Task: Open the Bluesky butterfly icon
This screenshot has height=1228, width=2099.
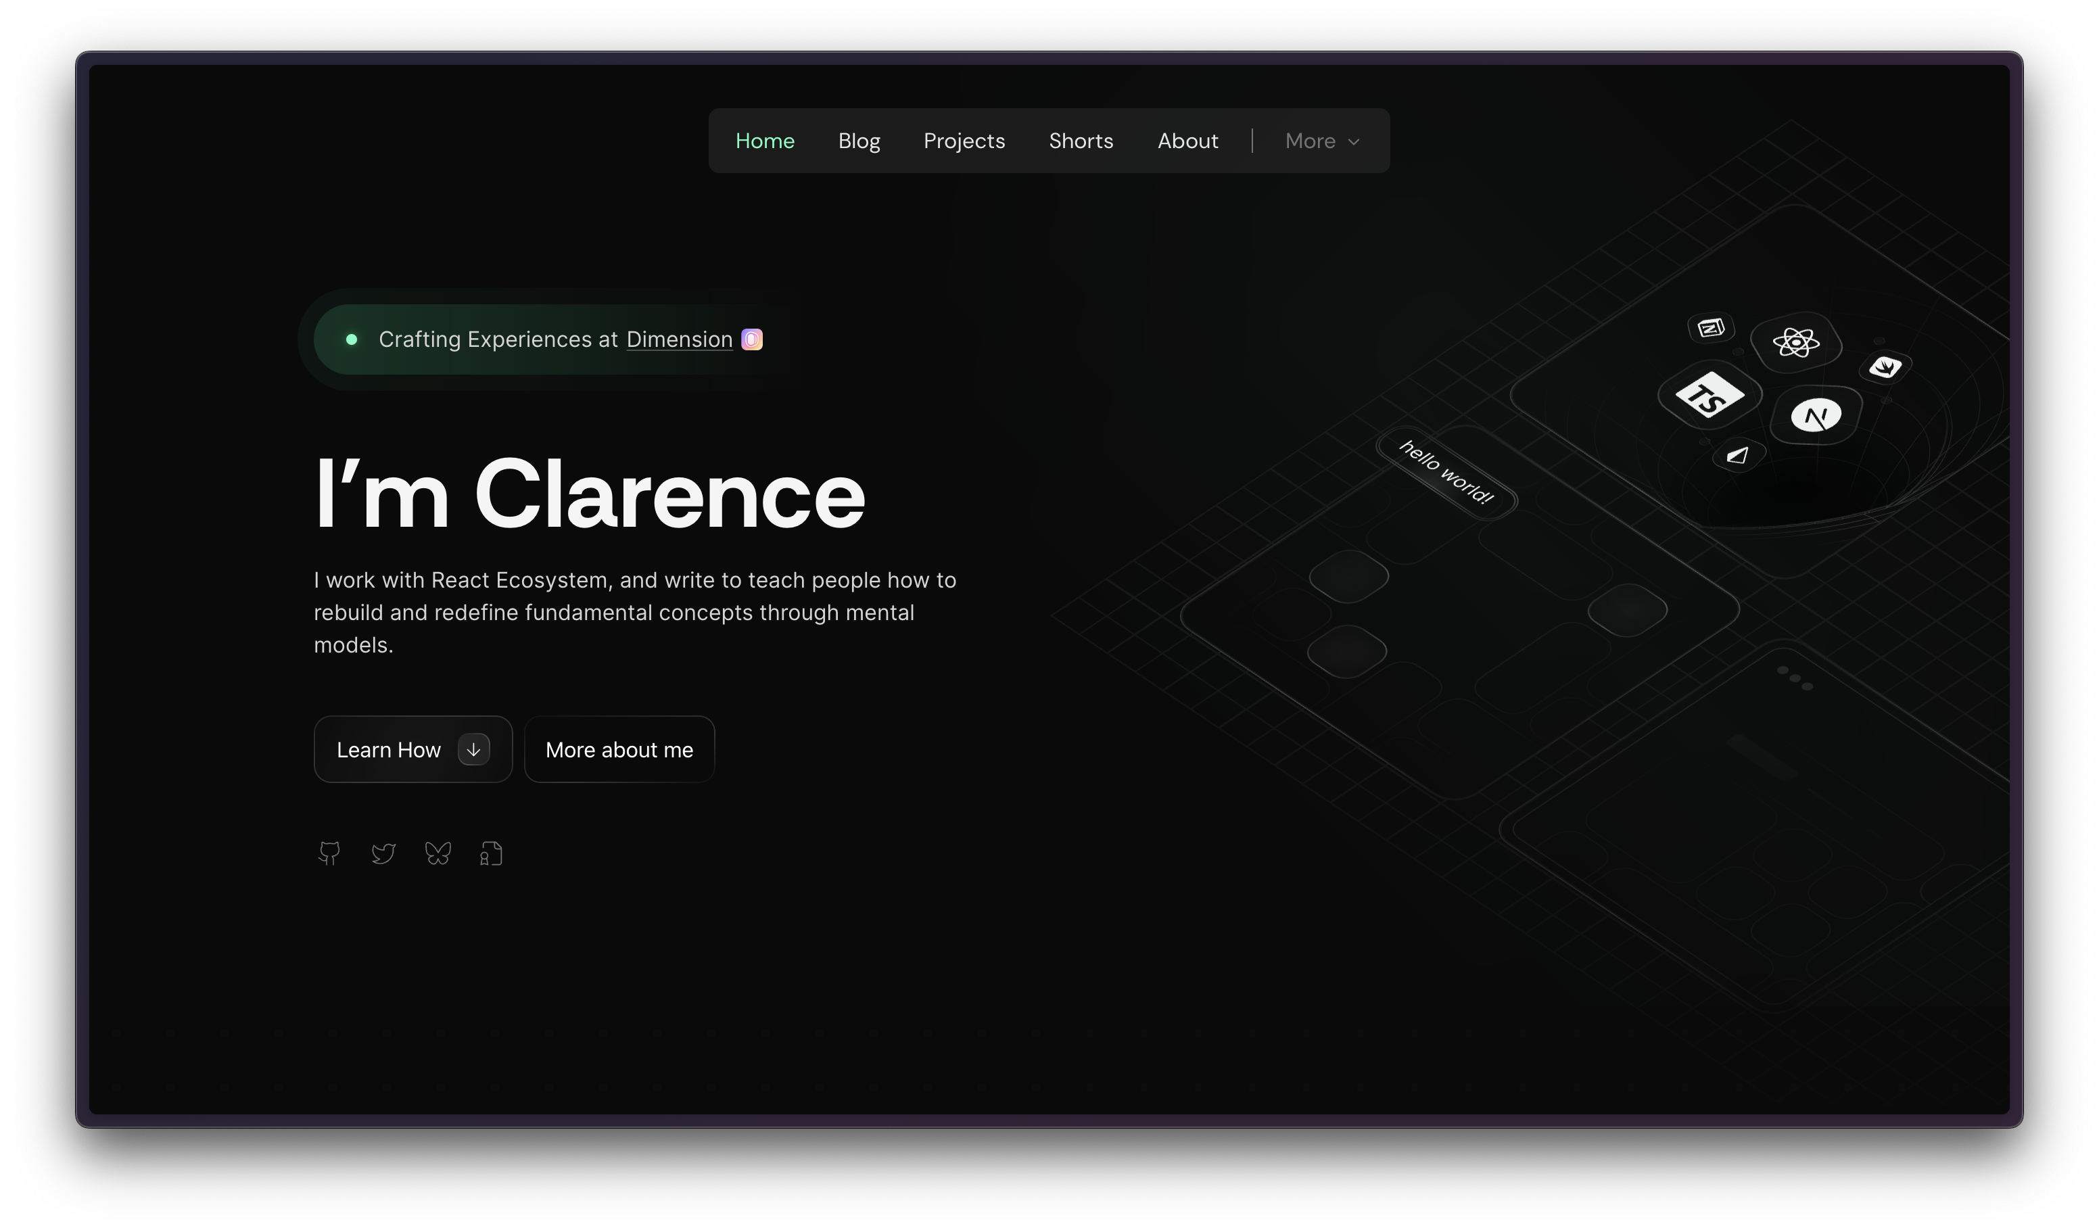Action: pyautogui.click(x=438, y=853)
